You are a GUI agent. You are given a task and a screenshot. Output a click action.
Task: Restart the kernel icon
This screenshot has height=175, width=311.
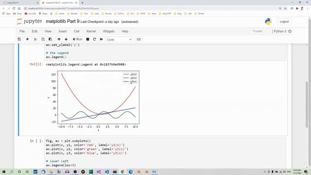[94, 39]
